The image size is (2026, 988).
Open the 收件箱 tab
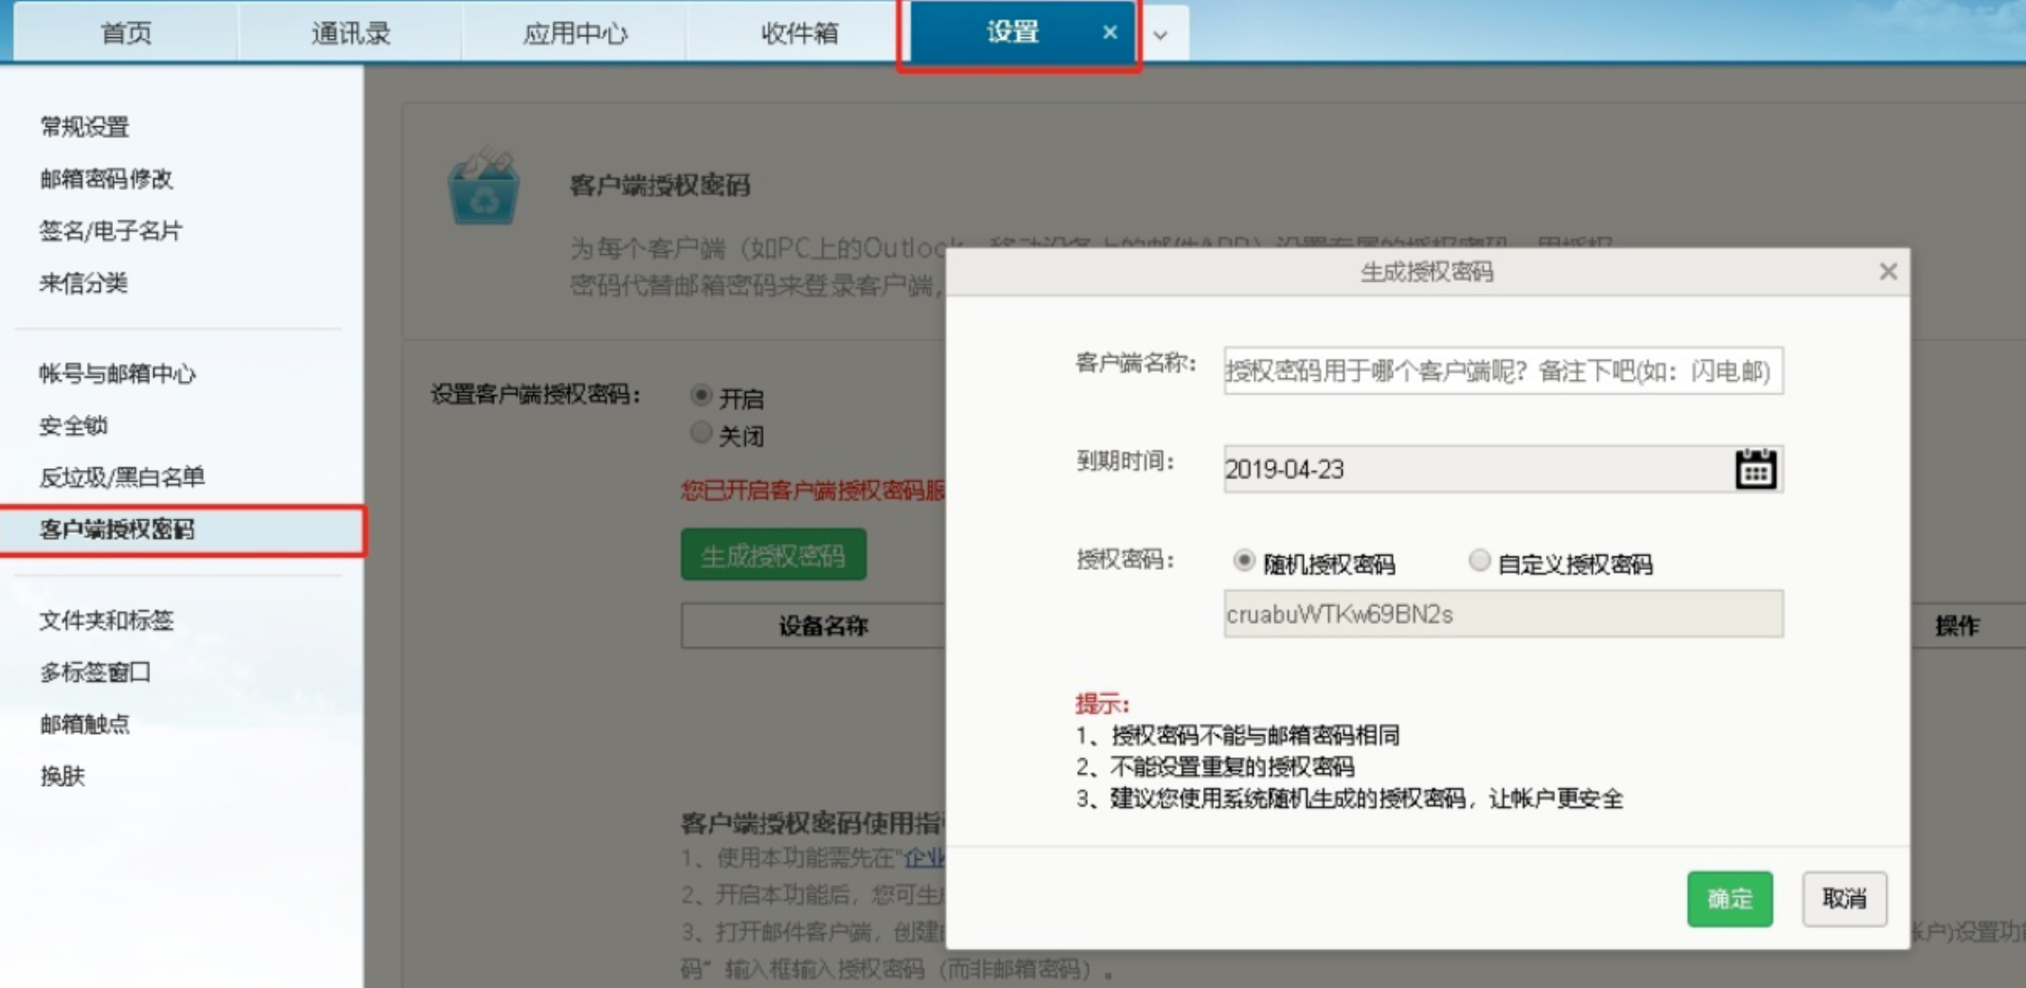point(799,32)
